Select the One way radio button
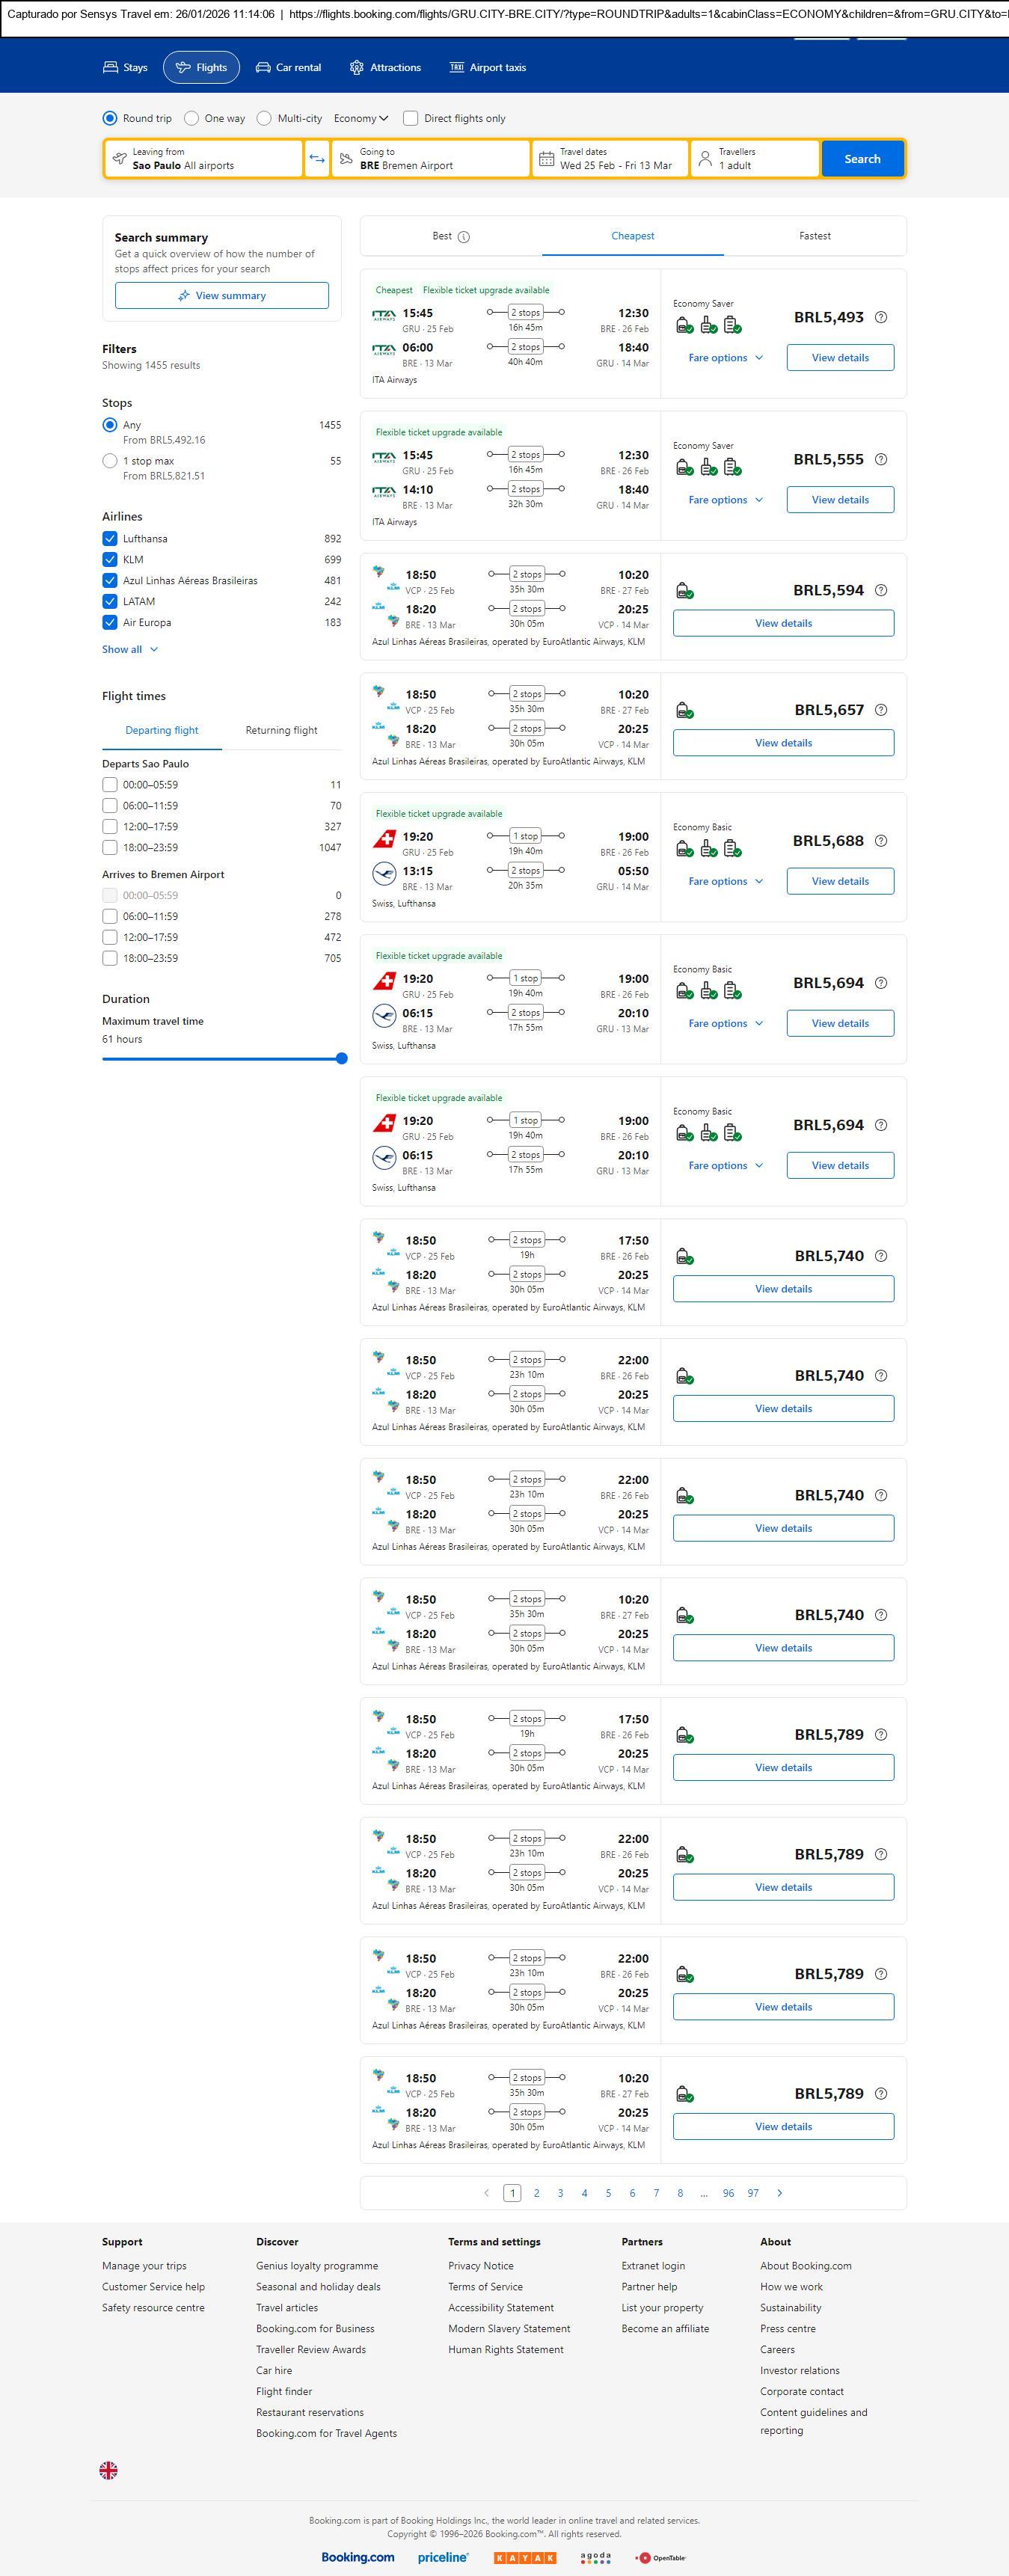The height and width of the screenshot is (2576, 1009). (x=192, y=118)
